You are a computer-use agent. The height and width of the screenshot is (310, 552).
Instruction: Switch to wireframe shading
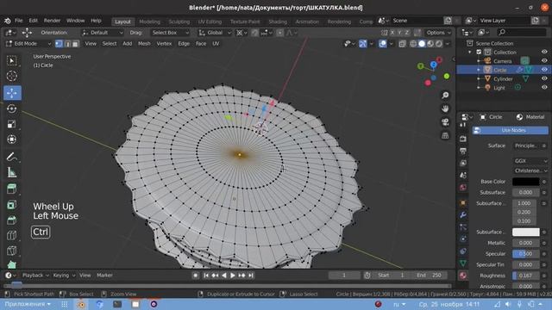[413, 44]
